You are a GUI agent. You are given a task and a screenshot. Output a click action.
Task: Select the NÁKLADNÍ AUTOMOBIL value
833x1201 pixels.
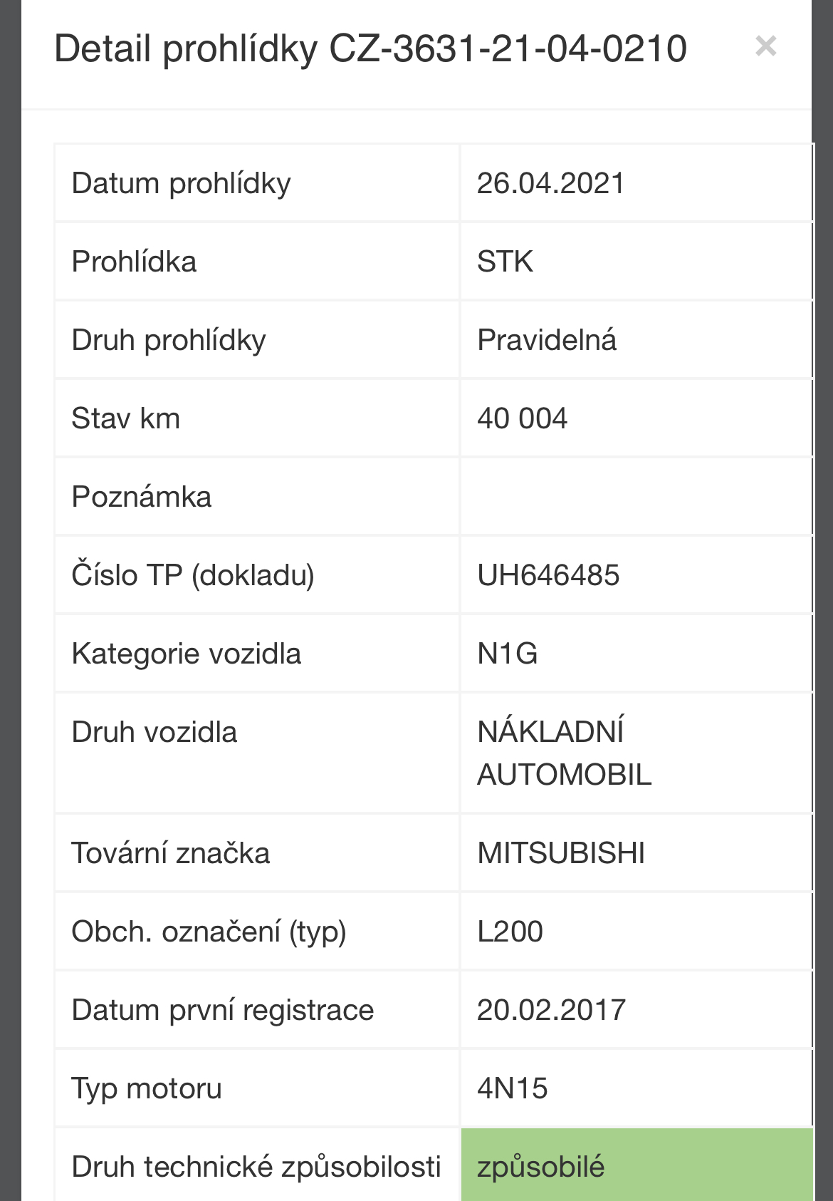tap(565, 753)
